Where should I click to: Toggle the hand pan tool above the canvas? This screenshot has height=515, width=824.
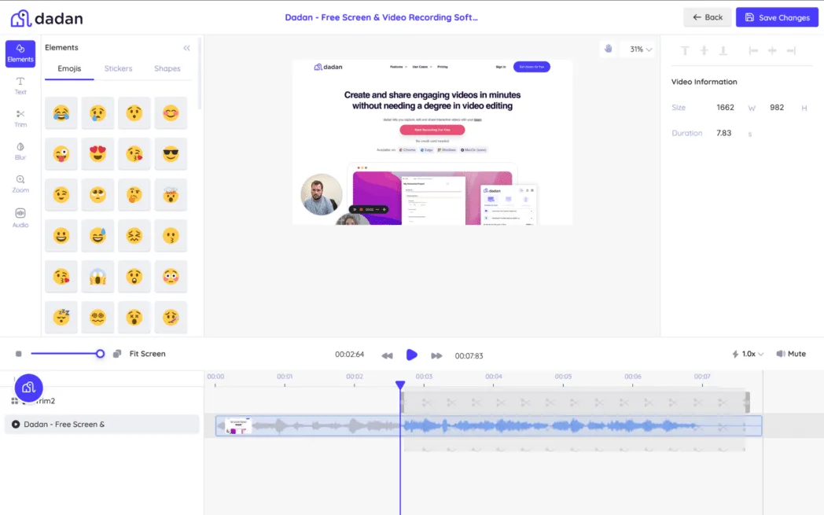point(608,48)
